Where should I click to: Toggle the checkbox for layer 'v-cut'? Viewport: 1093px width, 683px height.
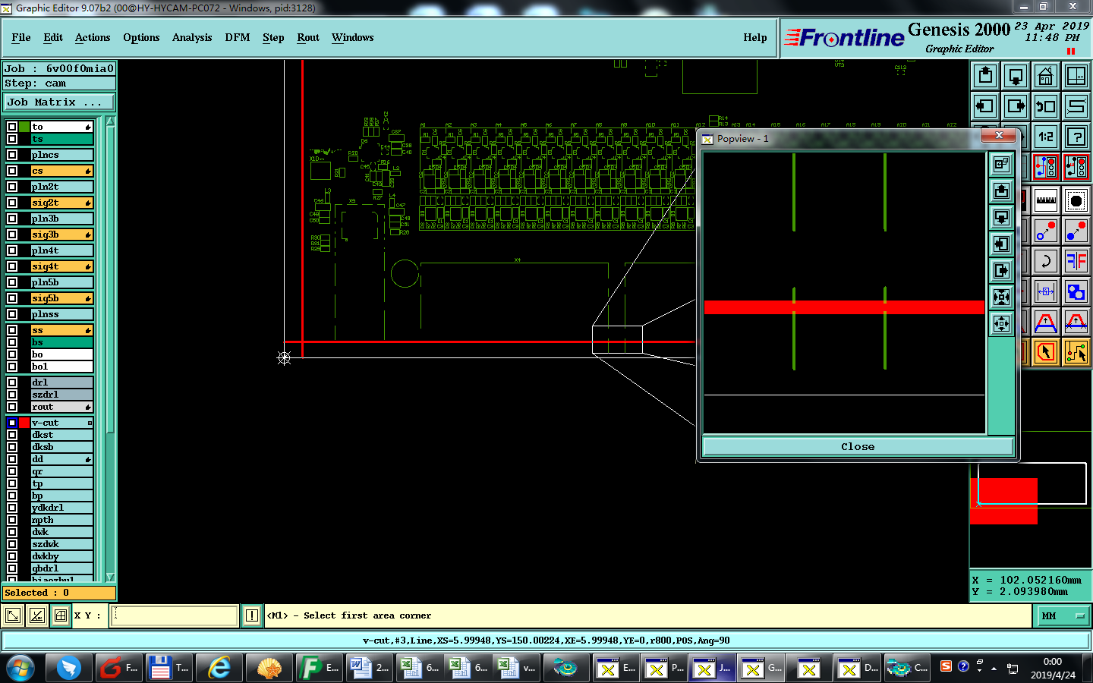(x=12, y=423)
